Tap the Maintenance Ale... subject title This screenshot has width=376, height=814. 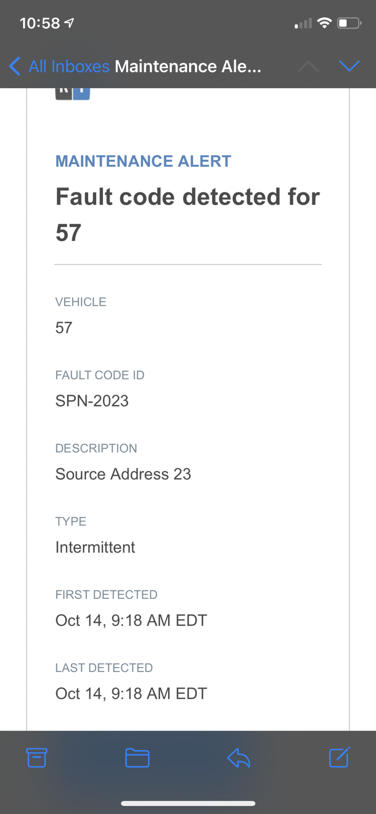click(188, 66)
